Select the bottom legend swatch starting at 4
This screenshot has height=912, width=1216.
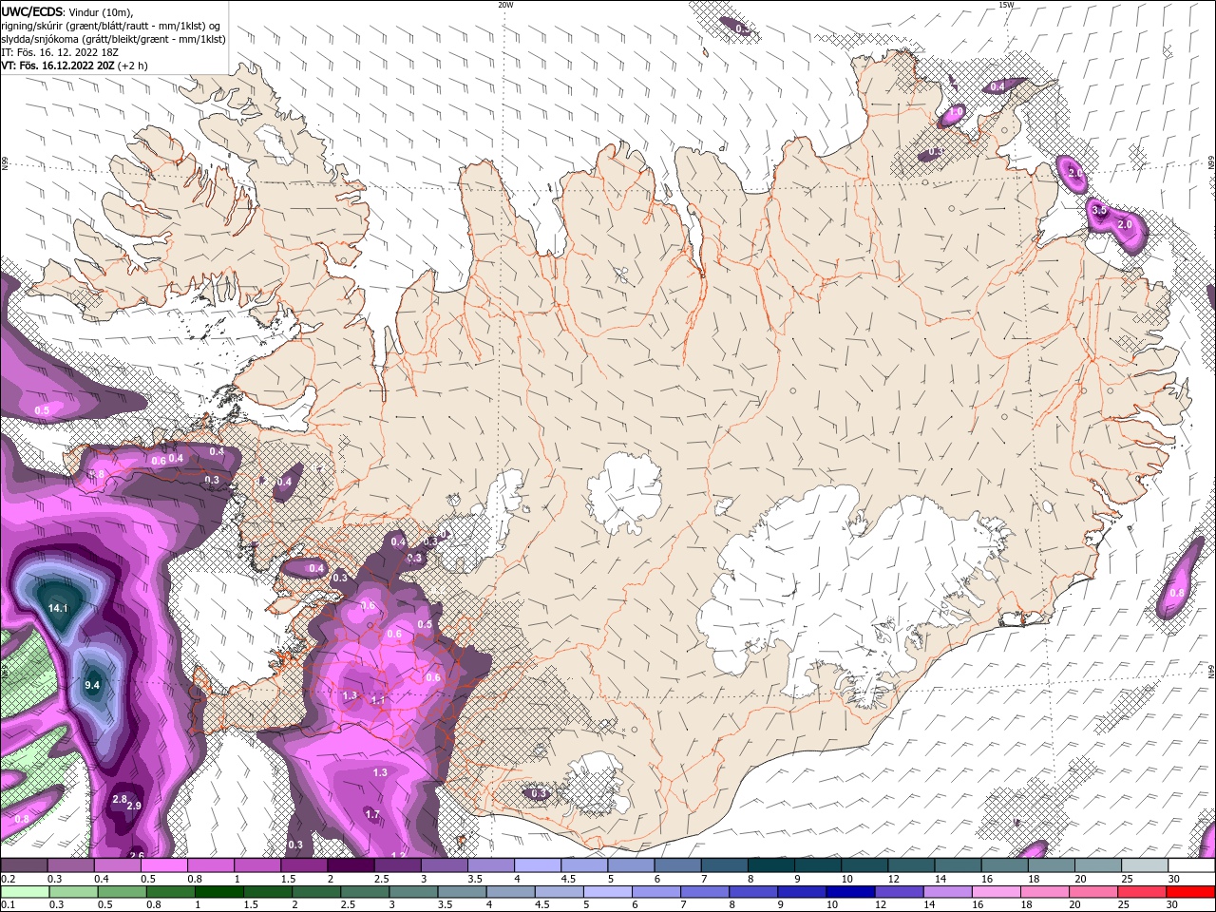click(509, 892)
